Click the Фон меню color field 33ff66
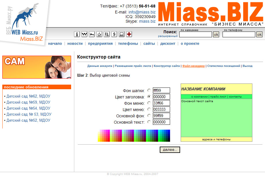This screenshot has width=265, height=177. (161, 103)
